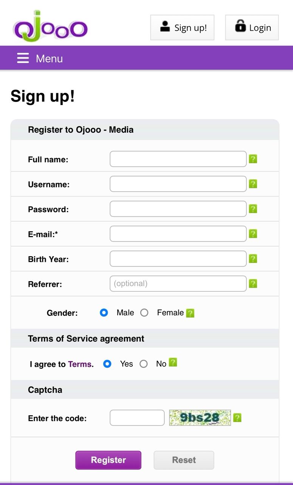Image resolution: width=293 pixels, height=485 pixels.
Task: Choose No for terms agreement
Action: pyautogui.click(x=144, y=364)
